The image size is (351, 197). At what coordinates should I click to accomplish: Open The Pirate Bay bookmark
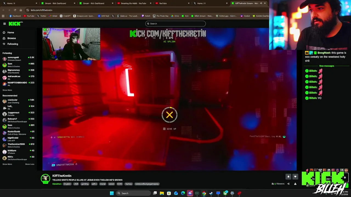pyautogui.click(x=160, y=16)
